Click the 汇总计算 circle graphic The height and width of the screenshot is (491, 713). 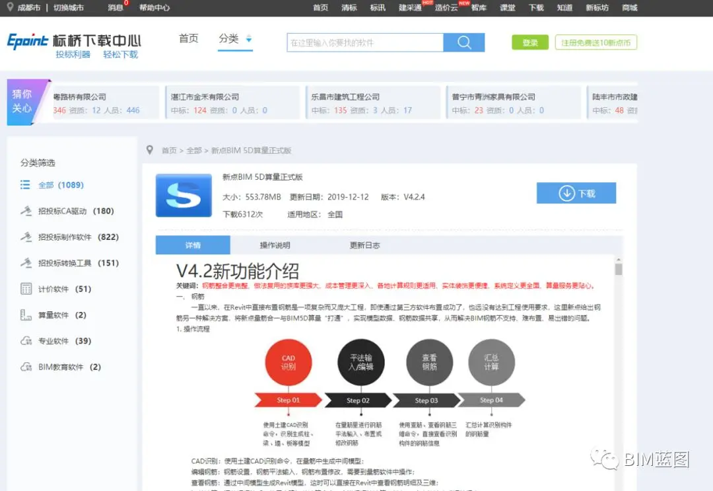pos(492,362)
